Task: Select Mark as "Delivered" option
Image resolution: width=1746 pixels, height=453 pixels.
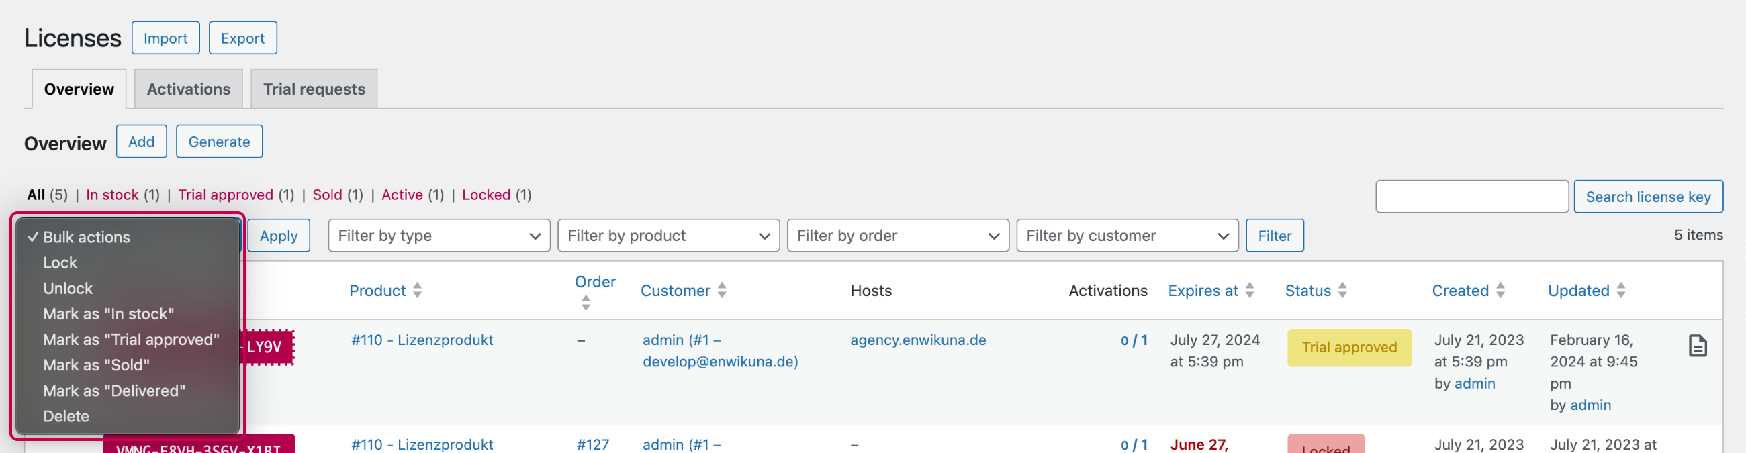Action: point(128,391)
